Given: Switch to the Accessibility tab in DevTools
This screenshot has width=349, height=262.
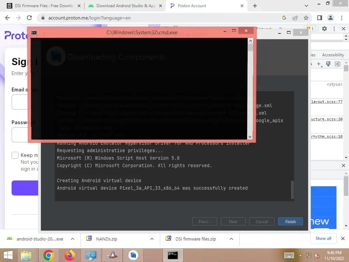Looking at the screenshot, I should coord(333,55).
